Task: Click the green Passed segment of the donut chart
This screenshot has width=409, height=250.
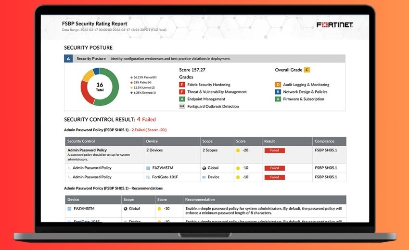Action: (115, 90)
